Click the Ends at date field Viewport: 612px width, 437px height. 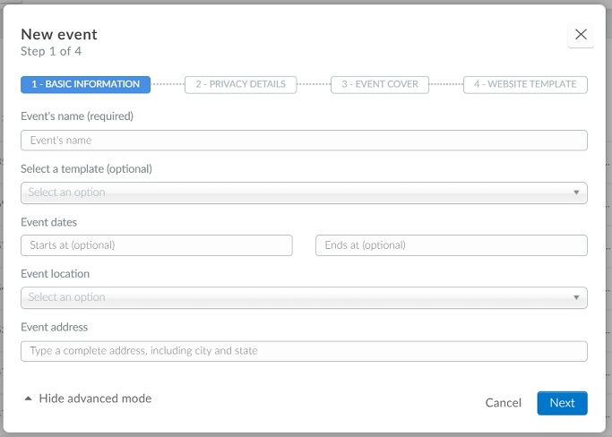452,245
